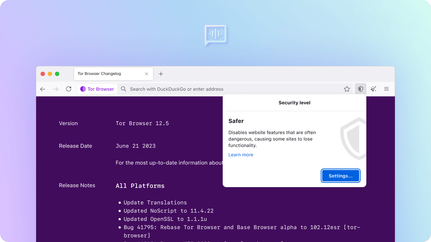Maximize window using the green button

57,74
